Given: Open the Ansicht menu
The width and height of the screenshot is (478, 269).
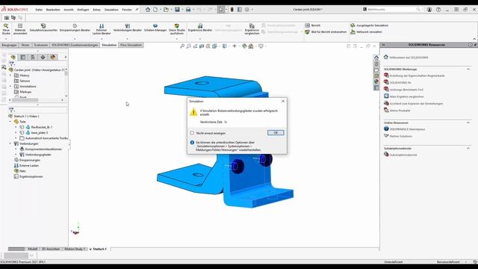Looking at the screenshot, I should coord(69,10).
